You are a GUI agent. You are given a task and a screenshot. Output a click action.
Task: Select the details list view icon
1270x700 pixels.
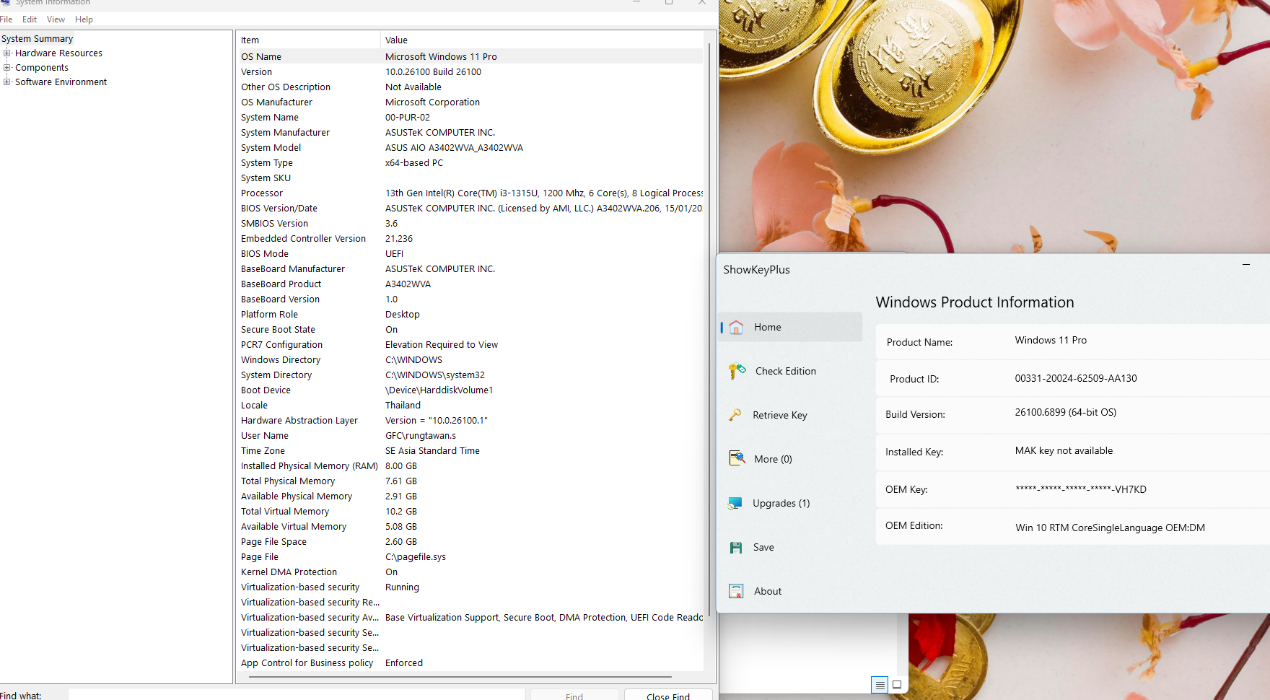(880, 685)
